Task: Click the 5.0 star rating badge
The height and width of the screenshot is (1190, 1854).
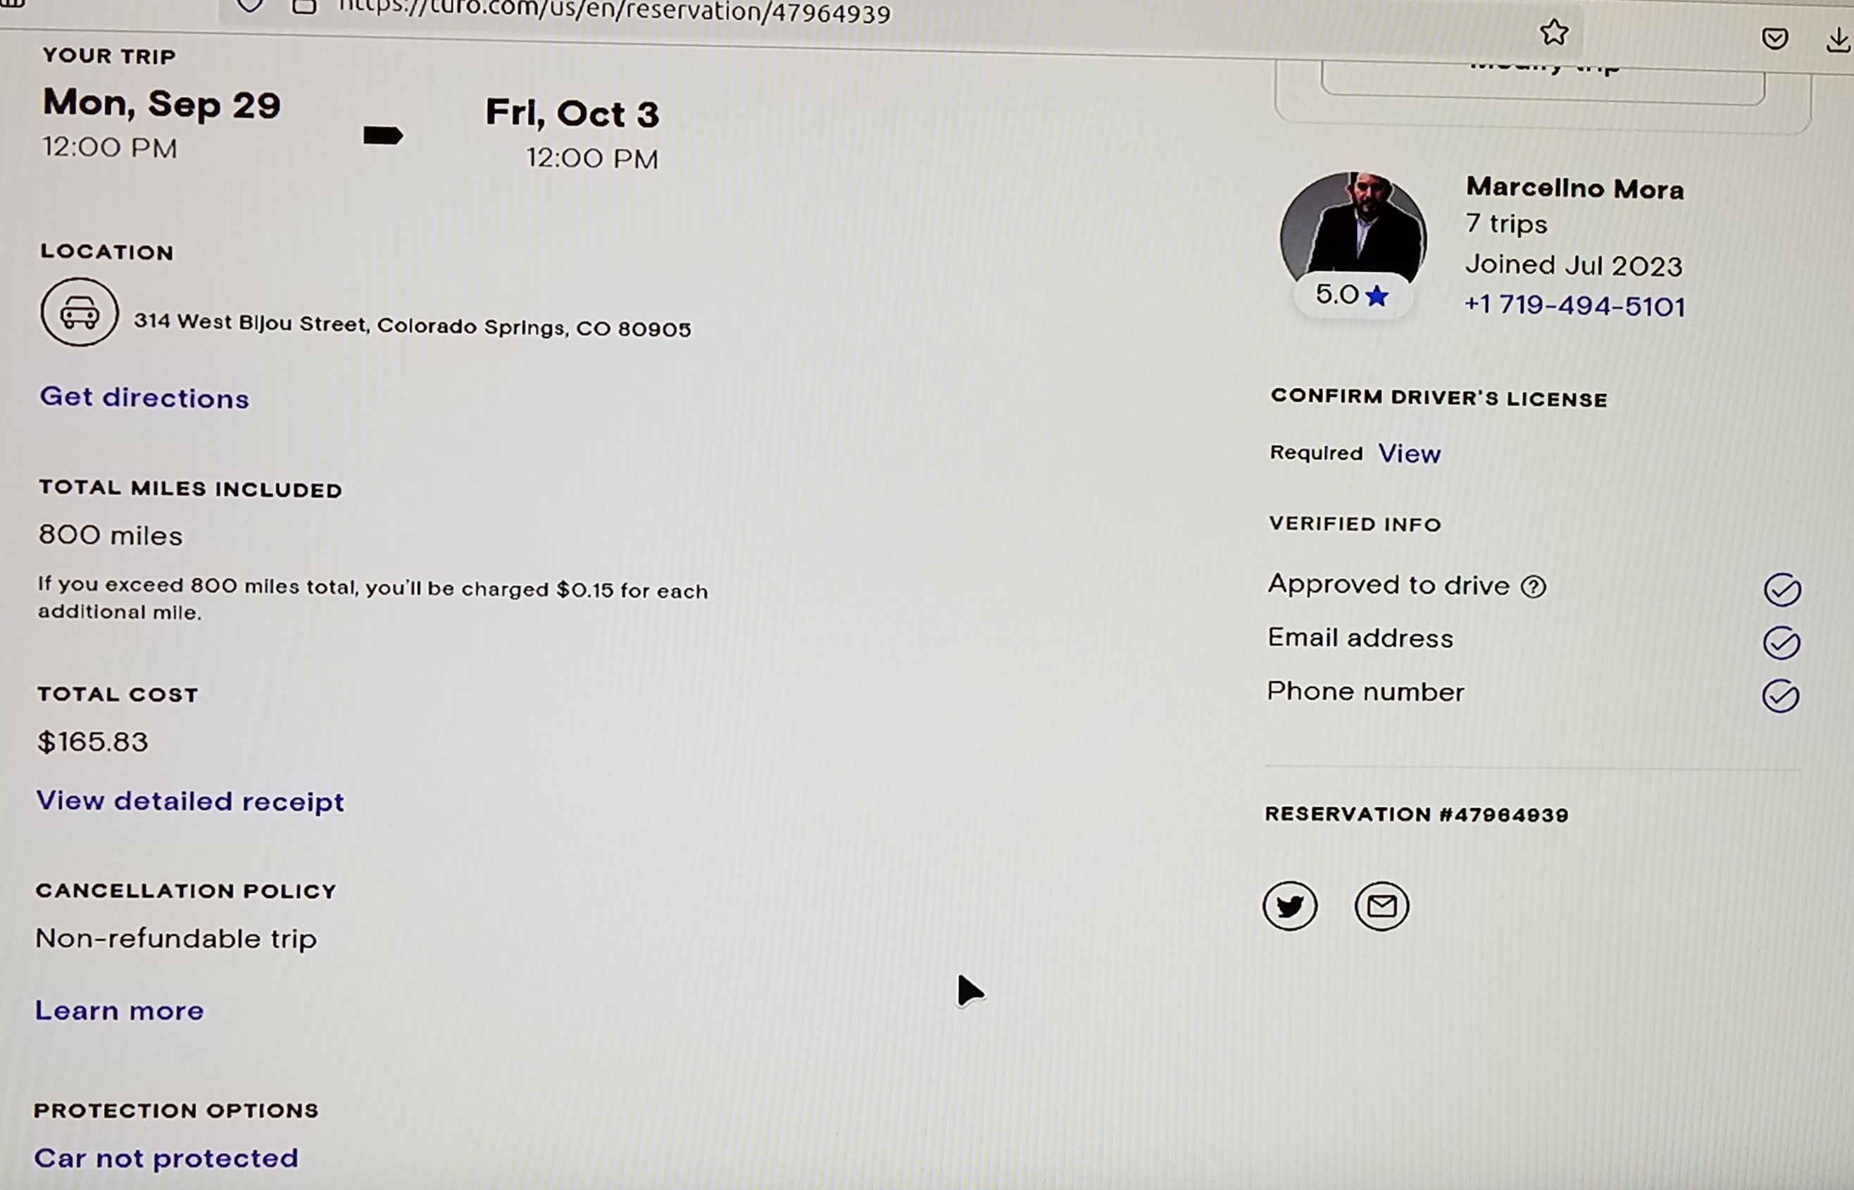Action: pos(1352,295)
